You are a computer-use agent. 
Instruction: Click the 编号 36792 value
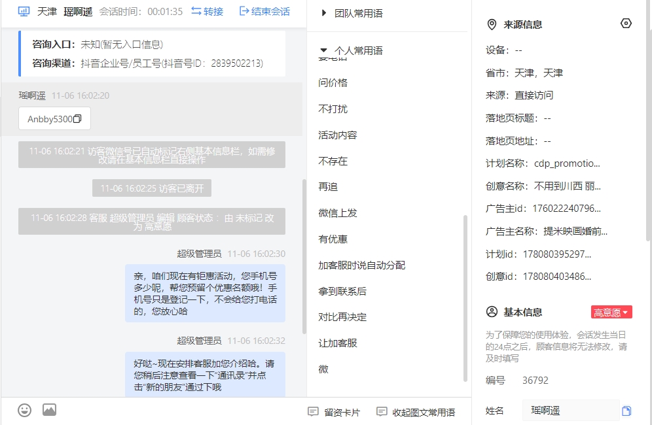535,380
